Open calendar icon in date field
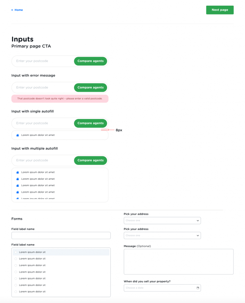Screen dimensions: 245x303 coord(198,288)
